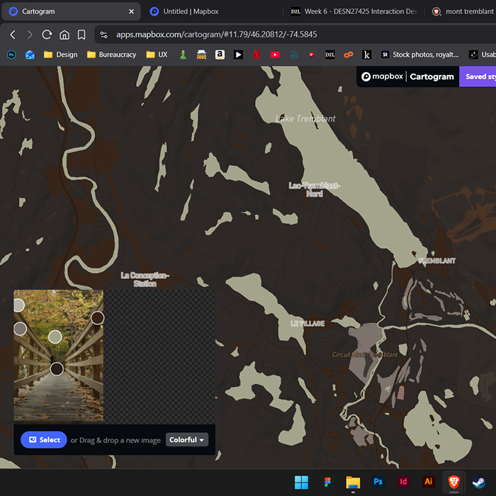This screenshot has width=496, height=496.
Task: Switch to the Untitled | Mapbox tab
Action: click(191, 12)
